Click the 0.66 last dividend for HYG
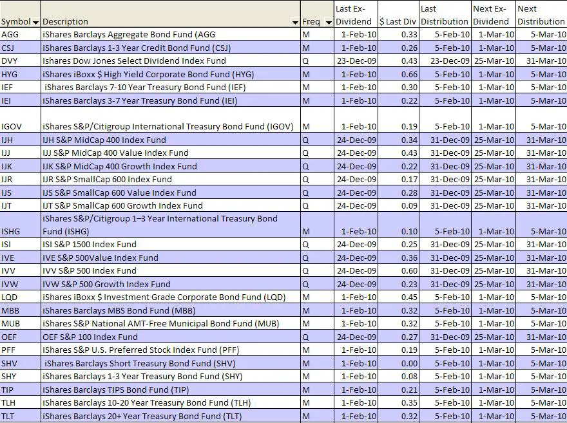The height and width of the screenshot is (423, 567). [398, 74]
